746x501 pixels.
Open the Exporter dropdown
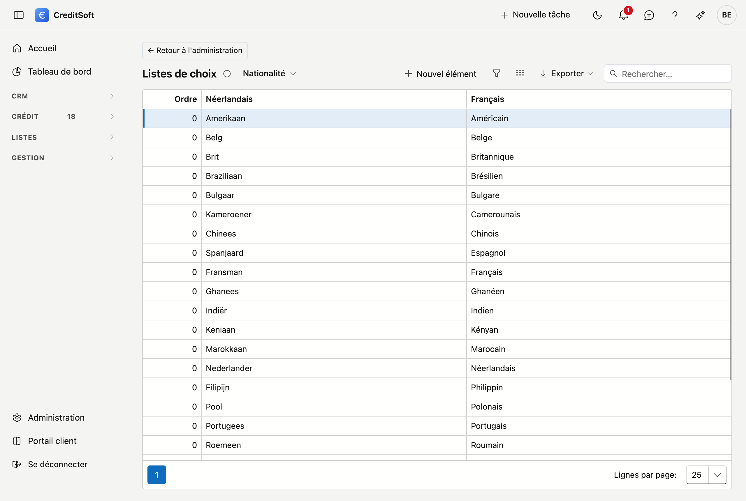coord(567,73)
